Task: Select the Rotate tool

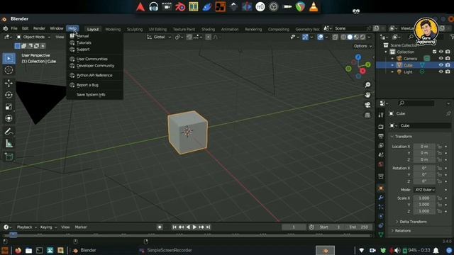Action: click(9, 95)
